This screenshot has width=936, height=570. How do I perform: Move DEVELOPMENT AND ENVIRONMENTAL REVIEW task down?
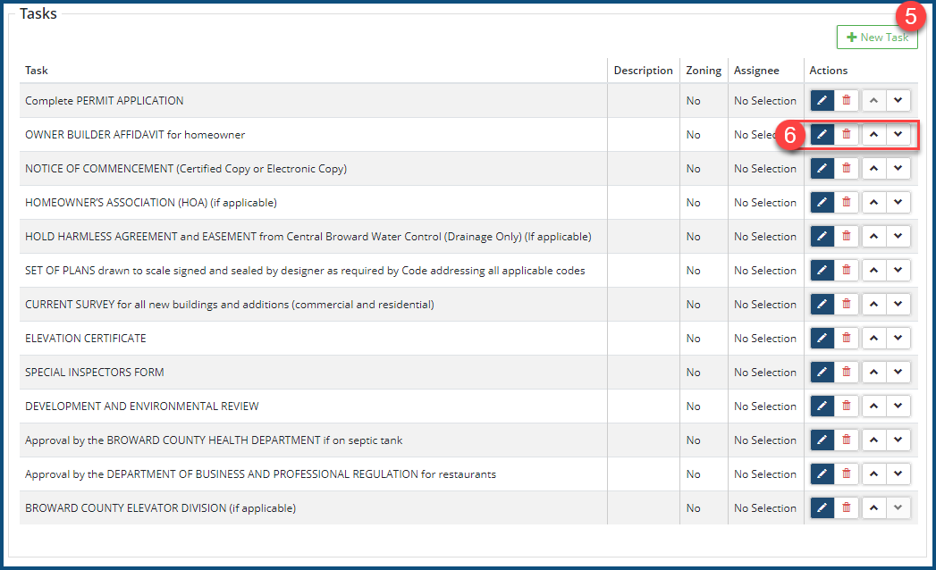point(898,407)
